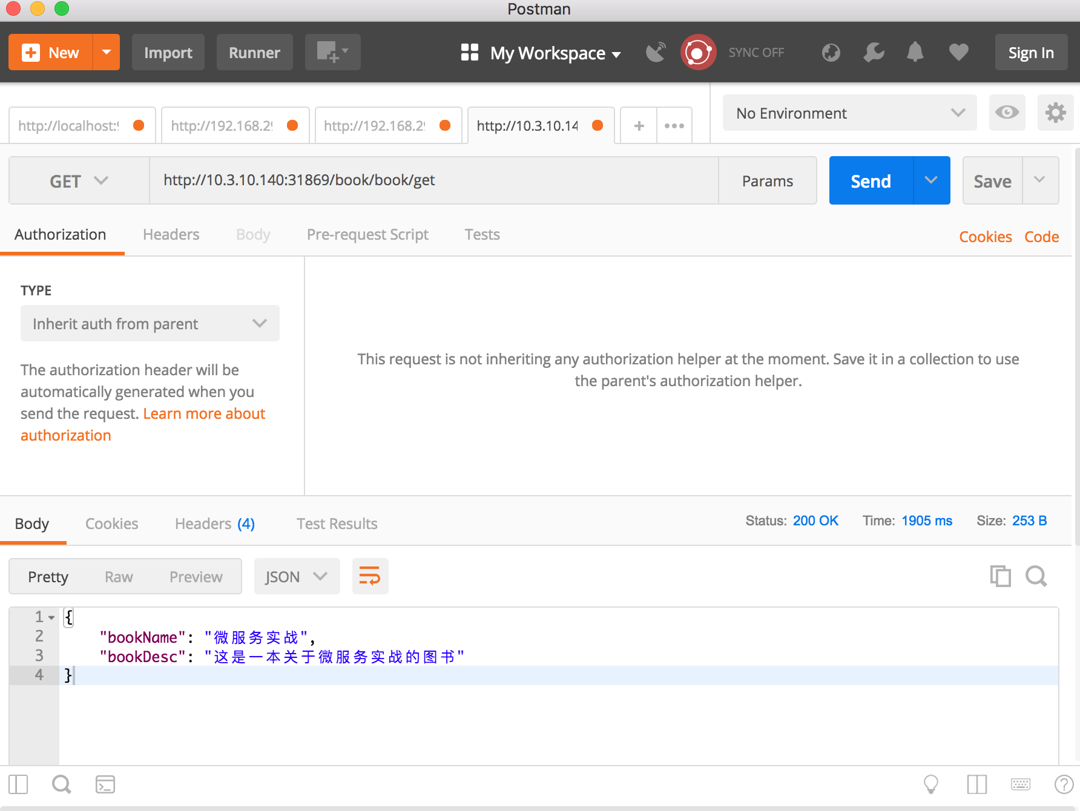This screenshot has height=811, width=1080.
Task: Open the manage environments gear icon
Action: click(x=1055, y=113)
